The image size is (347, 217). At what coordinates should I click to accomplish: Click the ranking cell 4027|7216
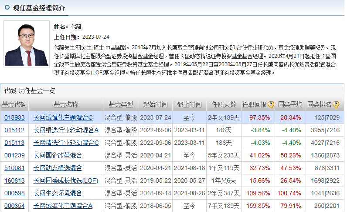click(325, 143)
